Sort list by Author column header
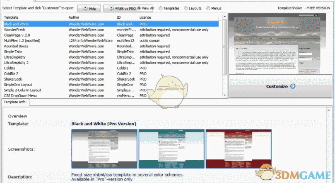The width and height of the screenshot is (335, 183). tap(91, 18)
